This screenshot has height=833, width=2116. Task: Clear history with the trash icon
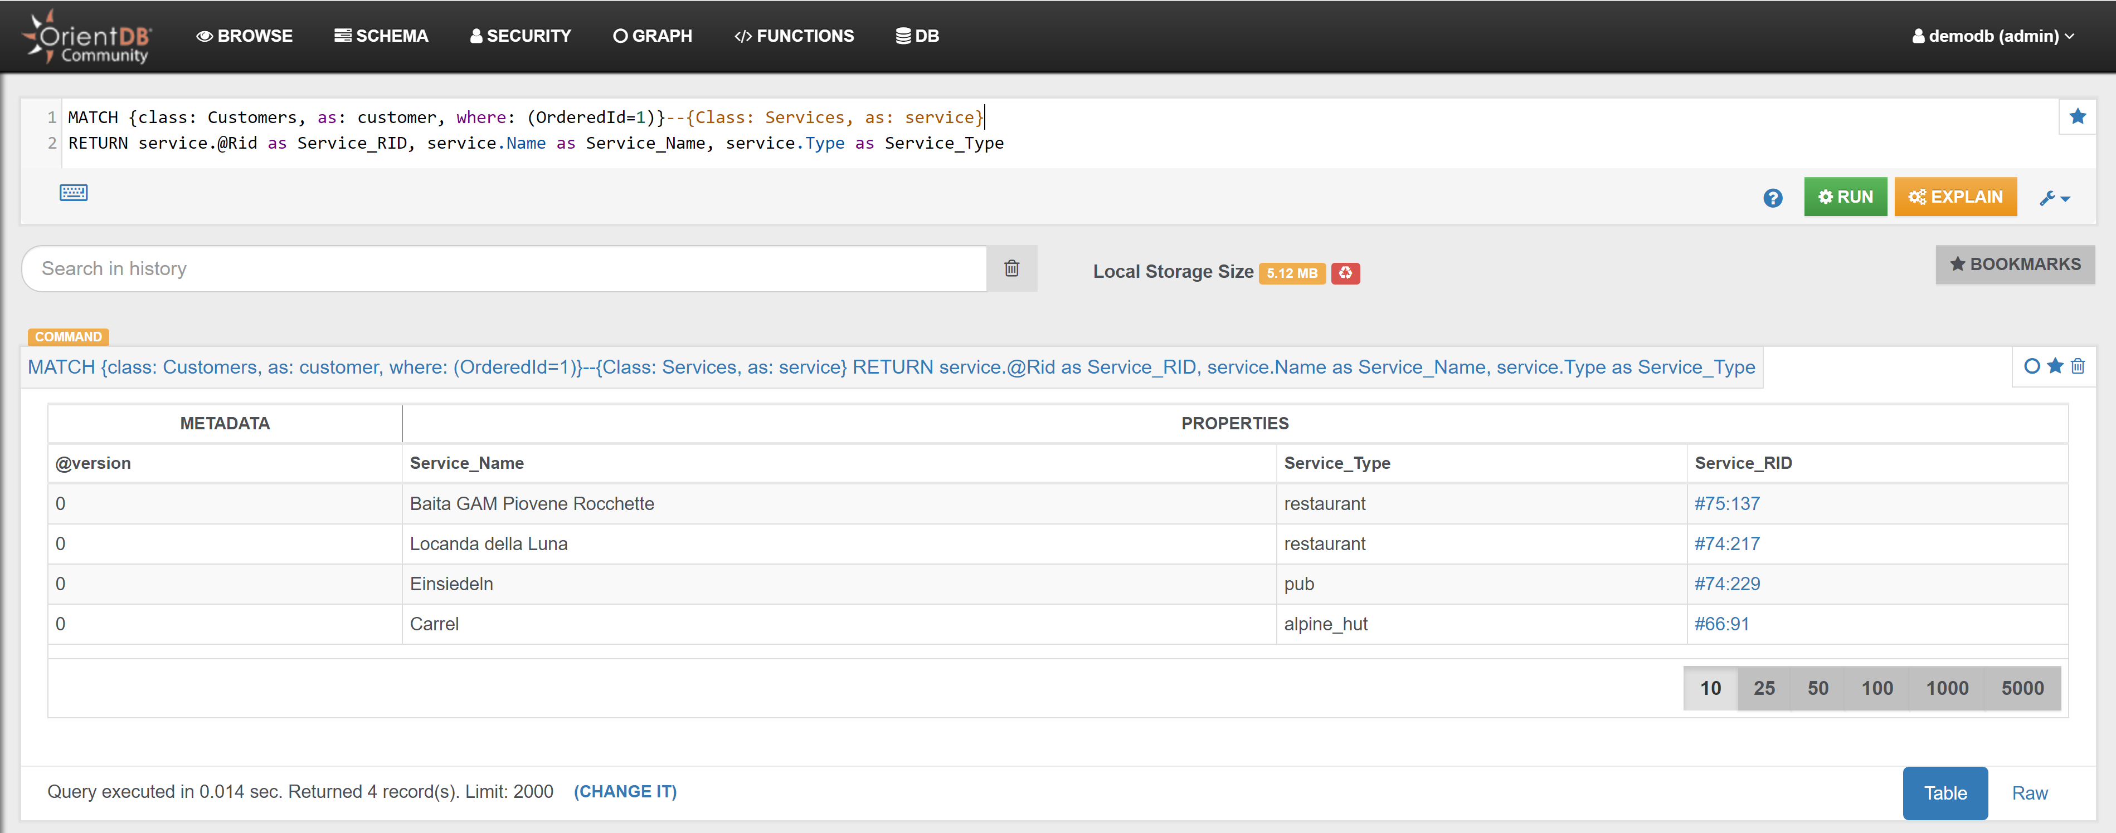click(1011, 268)
